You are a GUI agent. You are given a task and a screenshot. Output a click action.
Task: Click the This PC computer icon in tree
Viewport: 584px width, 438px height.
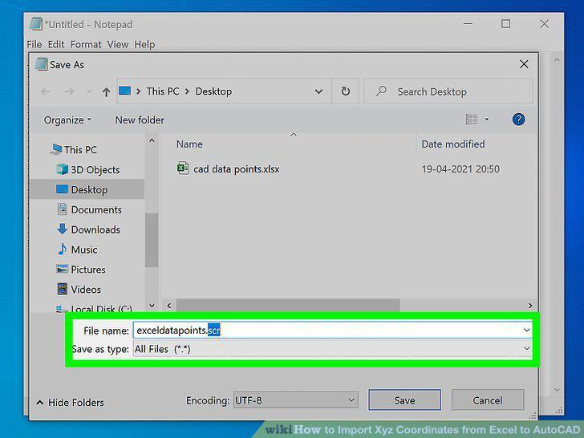pos(56,149)
